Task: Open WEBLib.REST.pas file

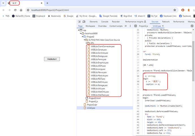Action: [98, 79]
